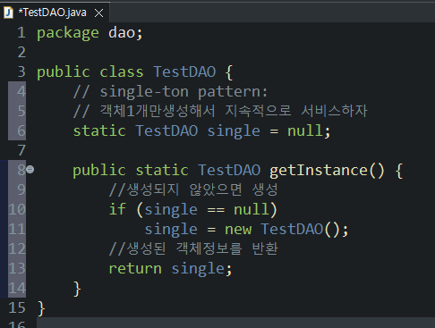Click 'null;' on line 6
The height and width of the screenshot is (328, 435).
click(309, 130)
